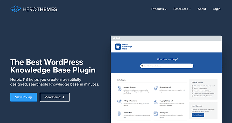Open the Mobile App topic heading
232x123 pixels.
[x=128, y=113]
